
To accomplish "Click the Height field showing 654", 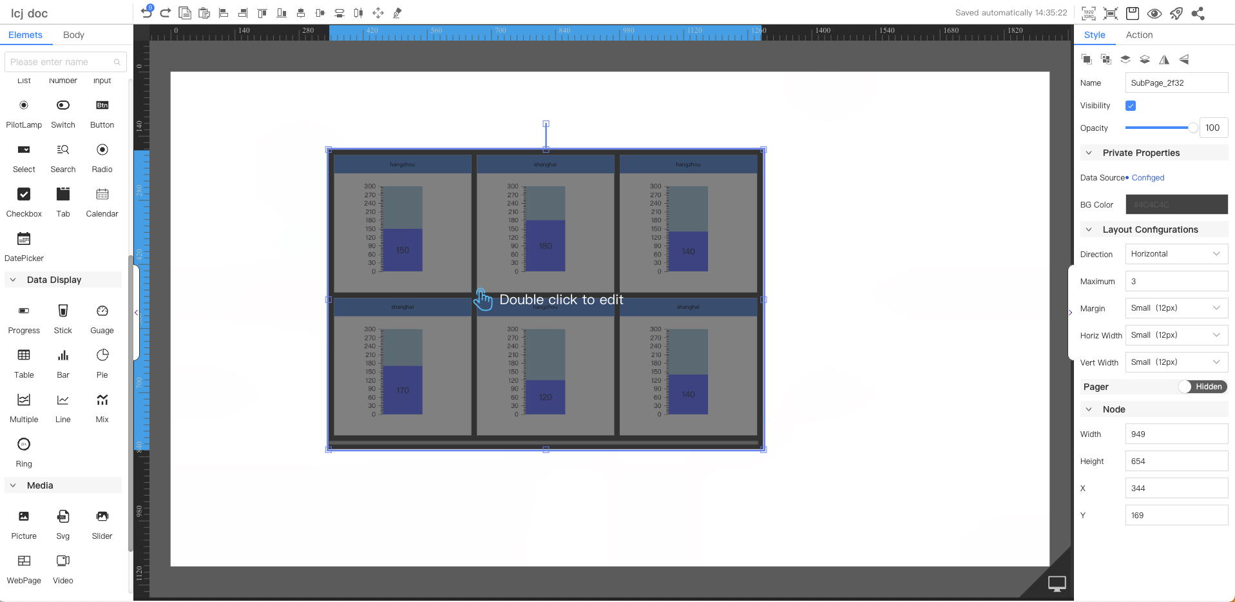I will tap(1176, 461).
